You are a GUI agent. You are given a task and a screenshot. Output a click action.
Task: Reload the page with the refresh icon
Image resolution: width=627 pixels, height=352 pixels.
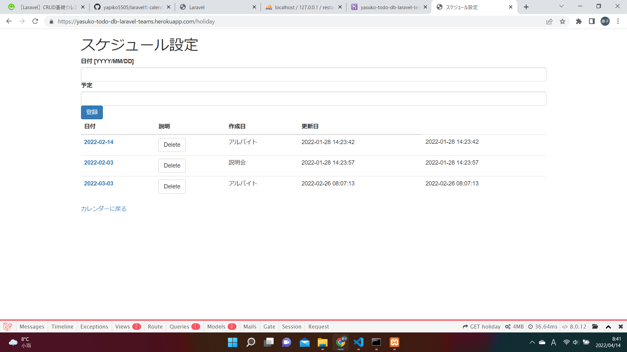tap(35, 21)
